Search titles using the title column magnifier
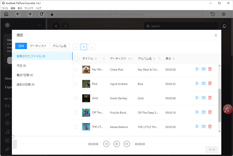Viewport: 233px width, 156px height. pyautogui.click(x=104, y=59)
